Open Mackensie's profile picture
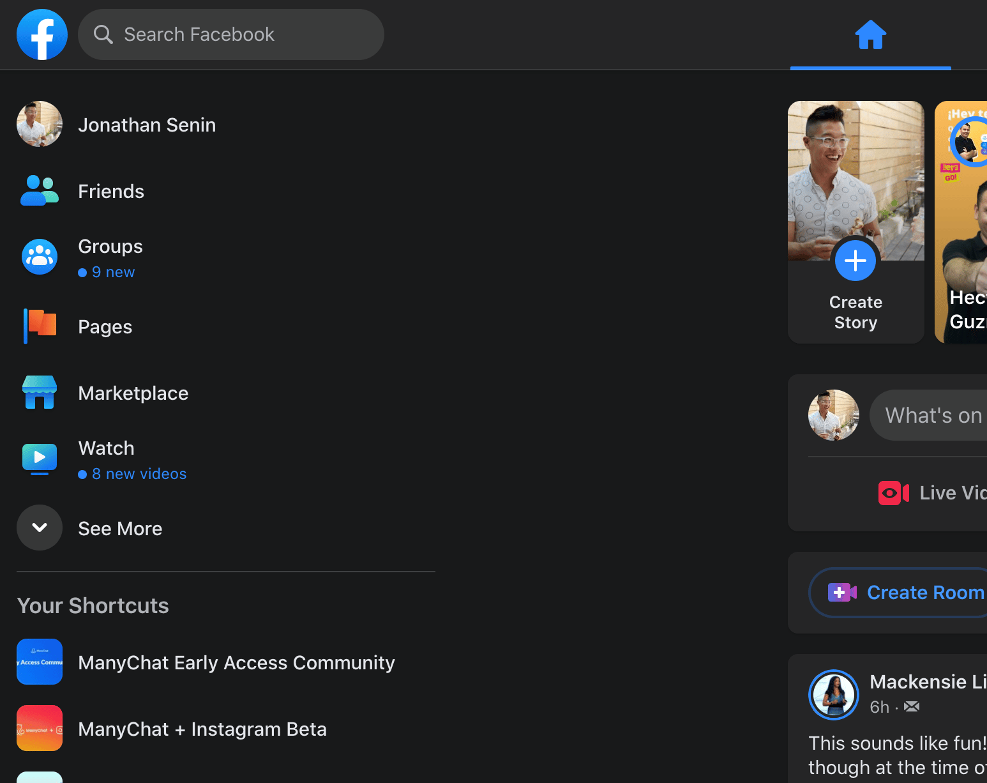This screenshot has width=987, height=783. (834, 695)
